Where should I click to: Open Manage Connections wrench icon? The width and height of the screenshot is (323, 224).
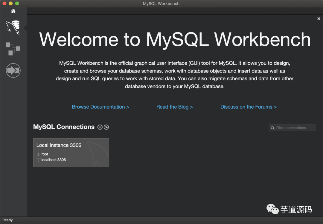[x=106, y=127]
